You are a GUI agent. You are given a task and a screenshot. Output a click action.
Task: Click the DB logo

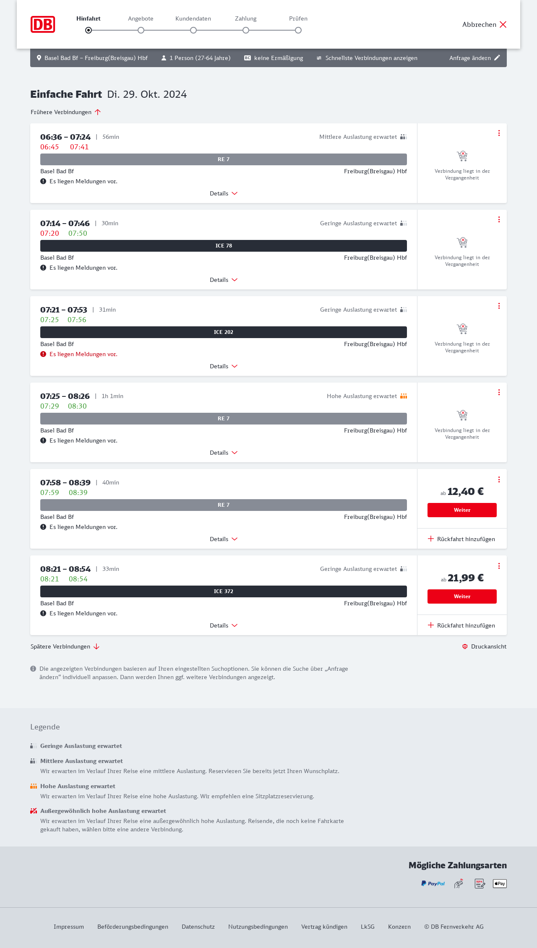coord(43,24)
